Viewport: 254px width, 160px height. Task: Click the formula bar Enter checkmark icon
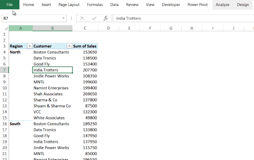[94, 18]
